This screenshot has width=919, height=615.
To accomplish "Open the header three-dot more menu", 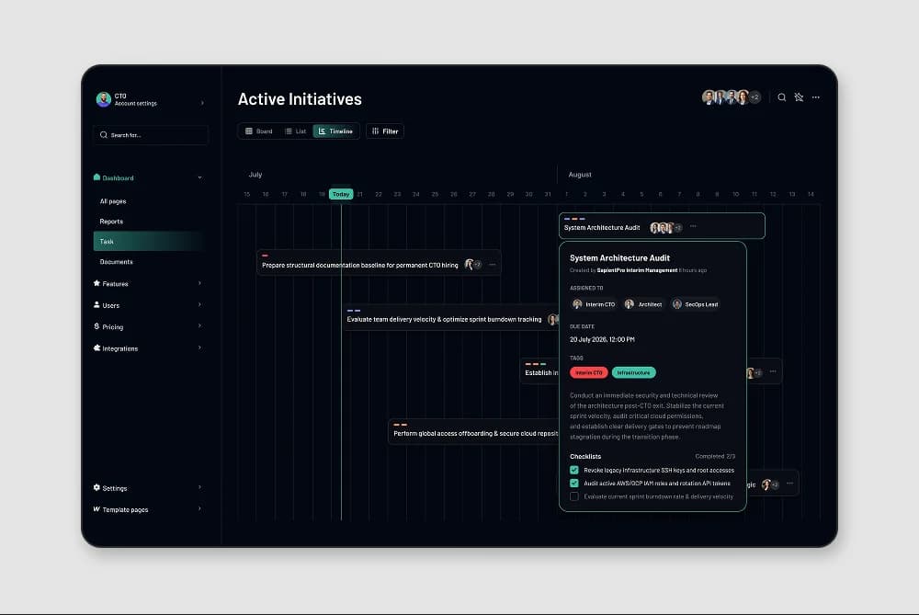I will pos(816,97).
